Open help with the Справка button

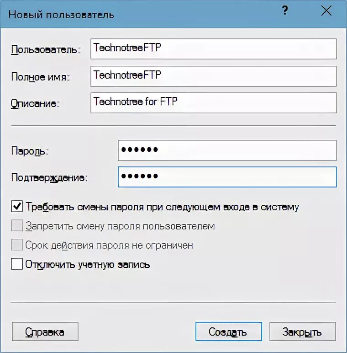45,332
